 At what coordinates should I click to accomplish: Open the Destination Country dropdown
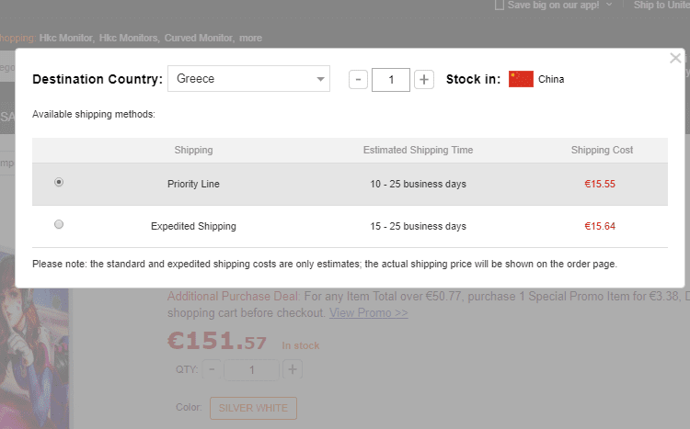[x=248, y=79]
